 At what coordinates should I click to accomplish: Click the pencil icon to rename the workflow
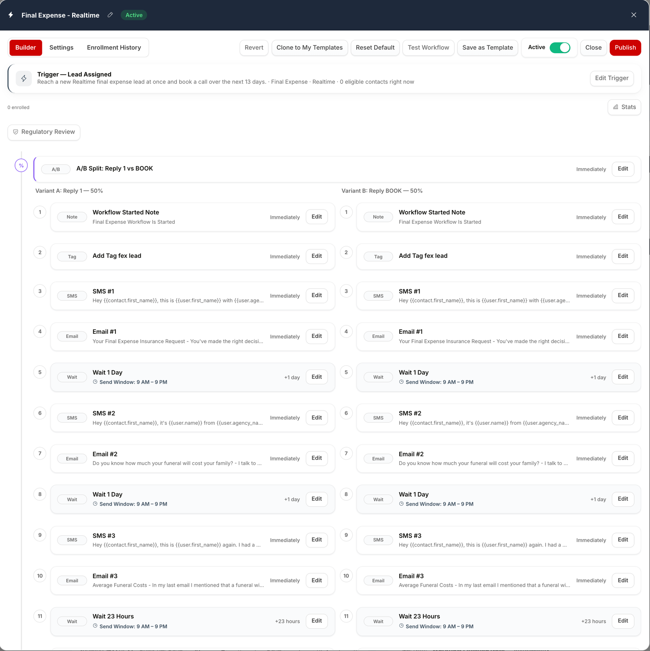pyautogui.click(x=110, y=15)
